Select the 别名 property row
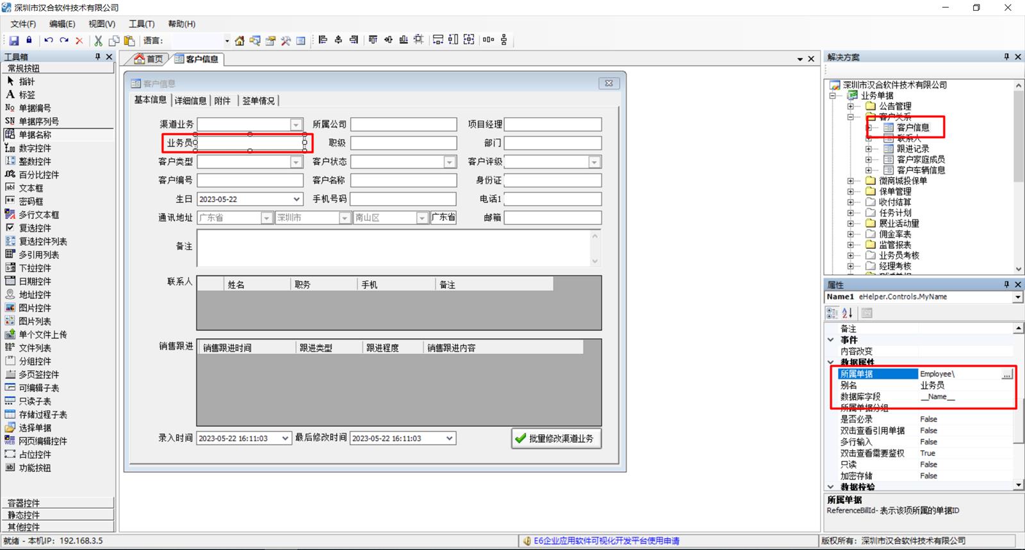The width and height of the screenshot is (1025, 550). click(x=926, y=386)
